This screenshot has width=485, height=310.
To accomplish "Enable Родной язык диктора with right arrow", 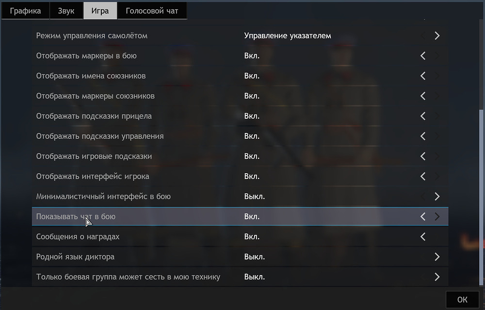I will (437, 257).
